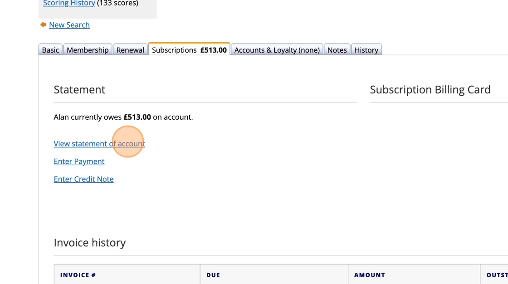
Task: Click the Statement section heading
Action: pos(79,89)
